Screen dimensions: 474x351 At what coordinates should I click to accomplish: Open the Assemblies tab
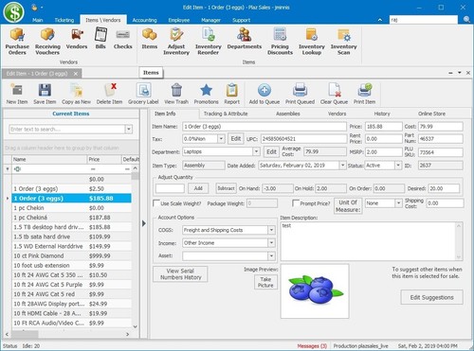pyautogui.click(x=288, y=114)
